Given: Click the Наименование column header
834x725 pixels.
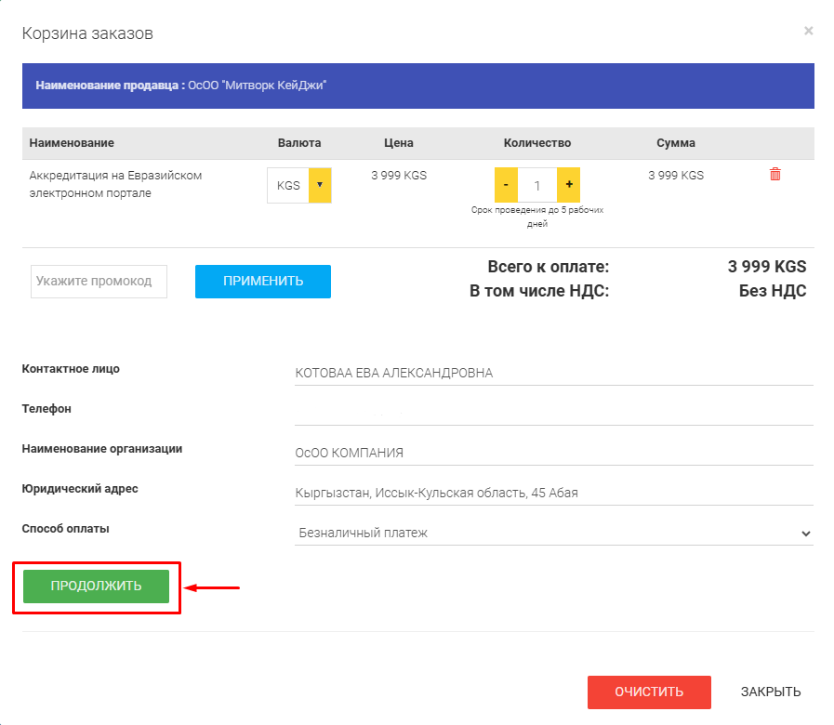Looking at the screenshot, I should tap(72, 143).
